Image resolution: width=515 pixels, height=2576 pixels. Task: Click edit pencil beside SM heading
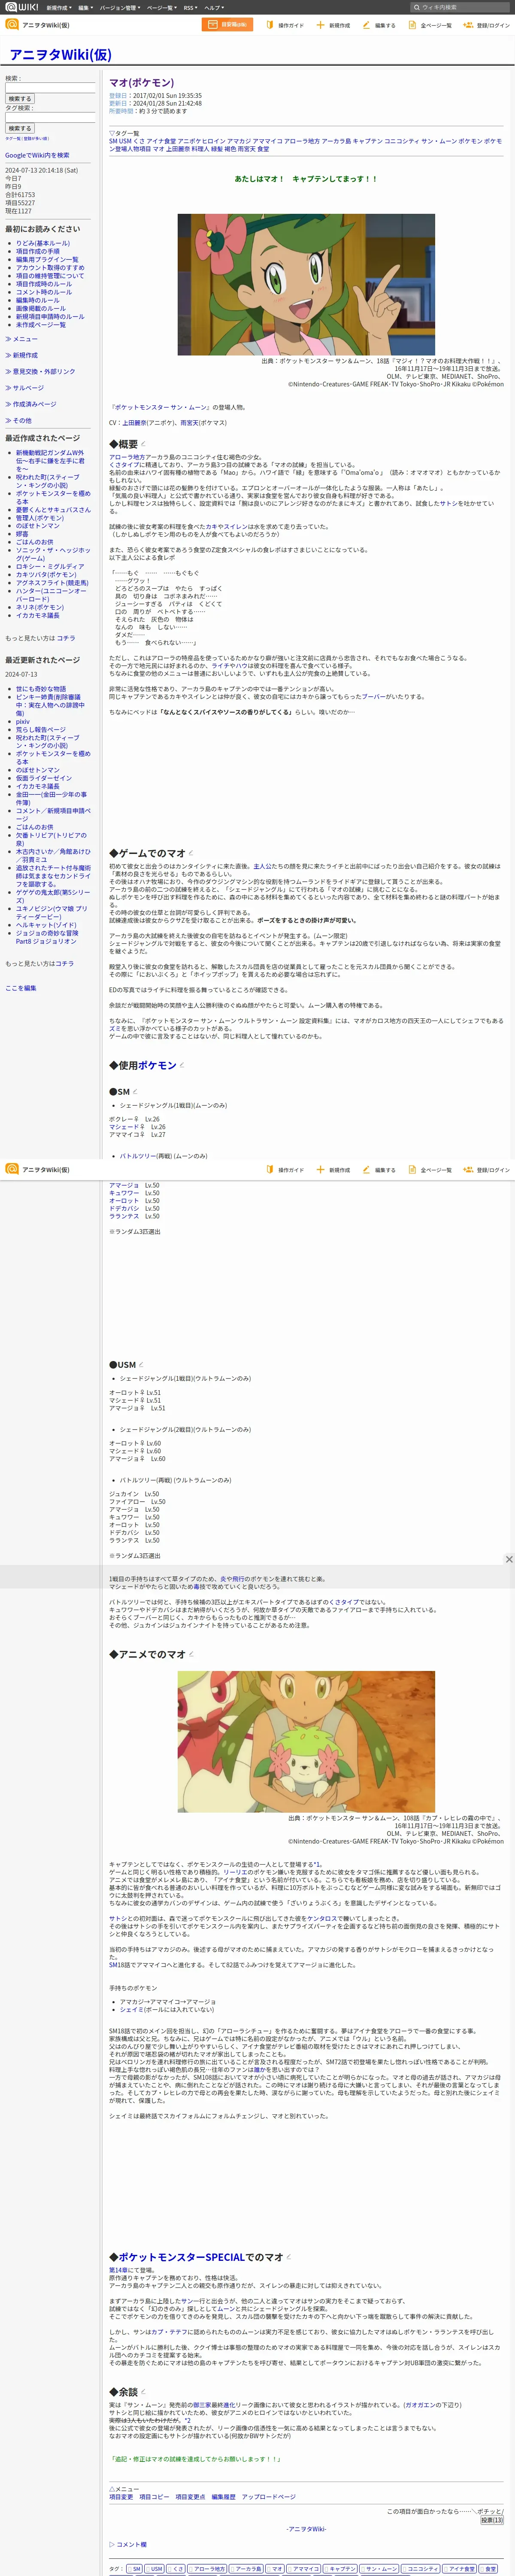pos(135,1091)
